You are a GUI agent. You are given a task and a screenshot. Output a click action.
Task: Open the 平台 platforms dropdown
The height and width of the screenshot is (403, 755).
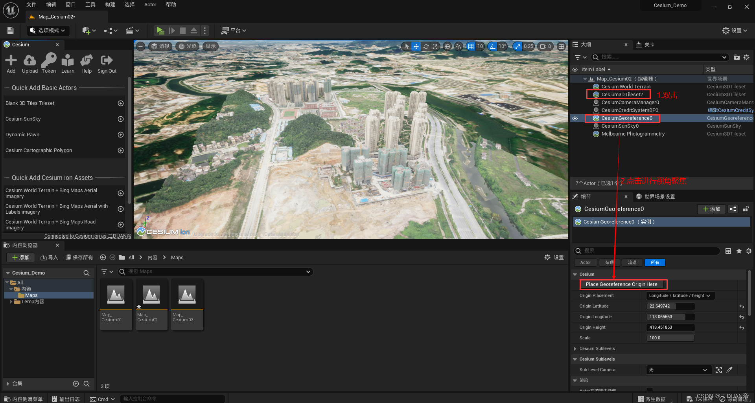pos(234,31)
